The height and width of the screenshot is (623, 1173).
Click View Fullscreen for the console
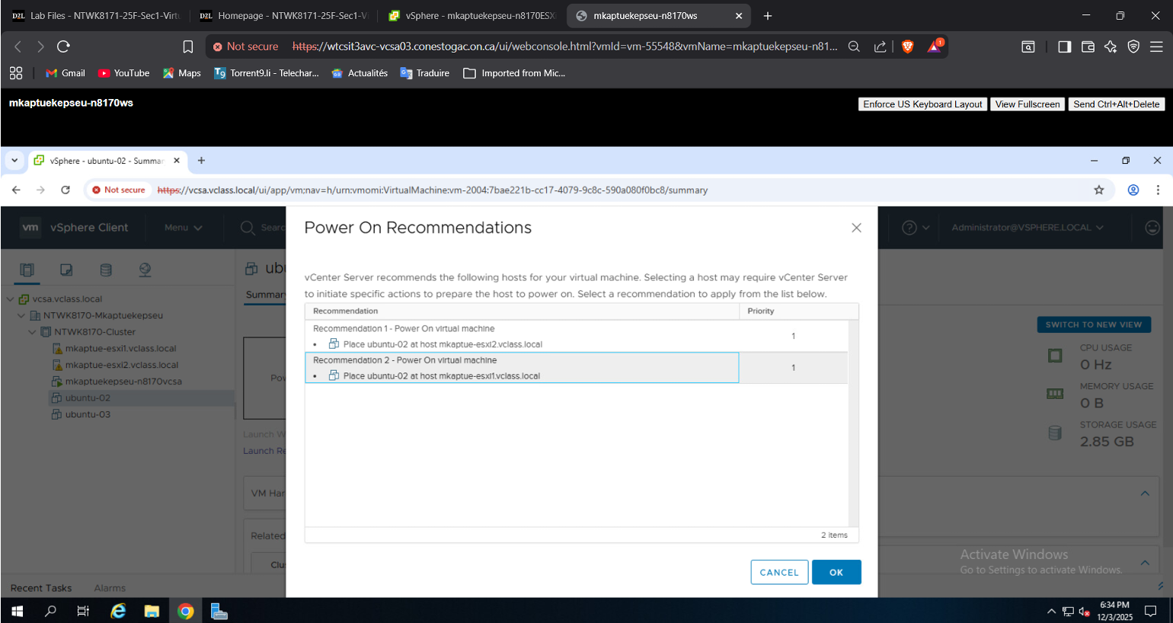[x=1027, y=104]
